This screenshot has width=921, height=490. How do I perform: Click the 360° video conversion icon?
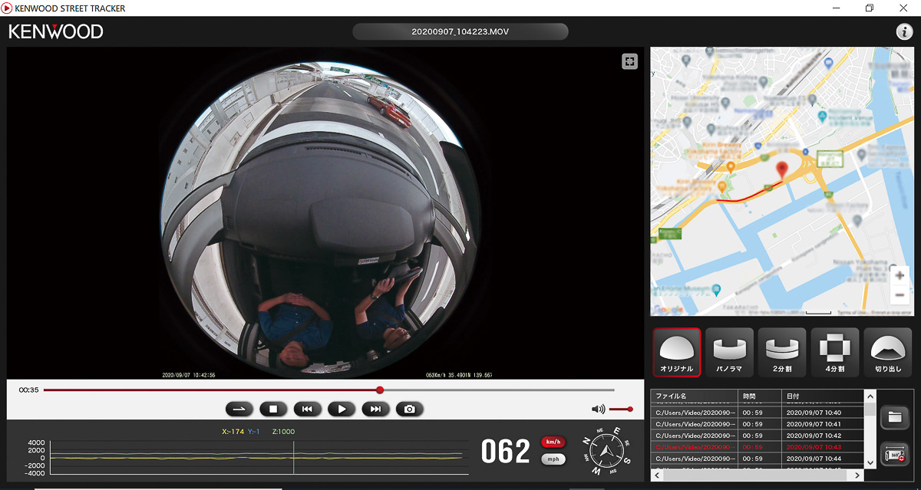click(895, 454)
